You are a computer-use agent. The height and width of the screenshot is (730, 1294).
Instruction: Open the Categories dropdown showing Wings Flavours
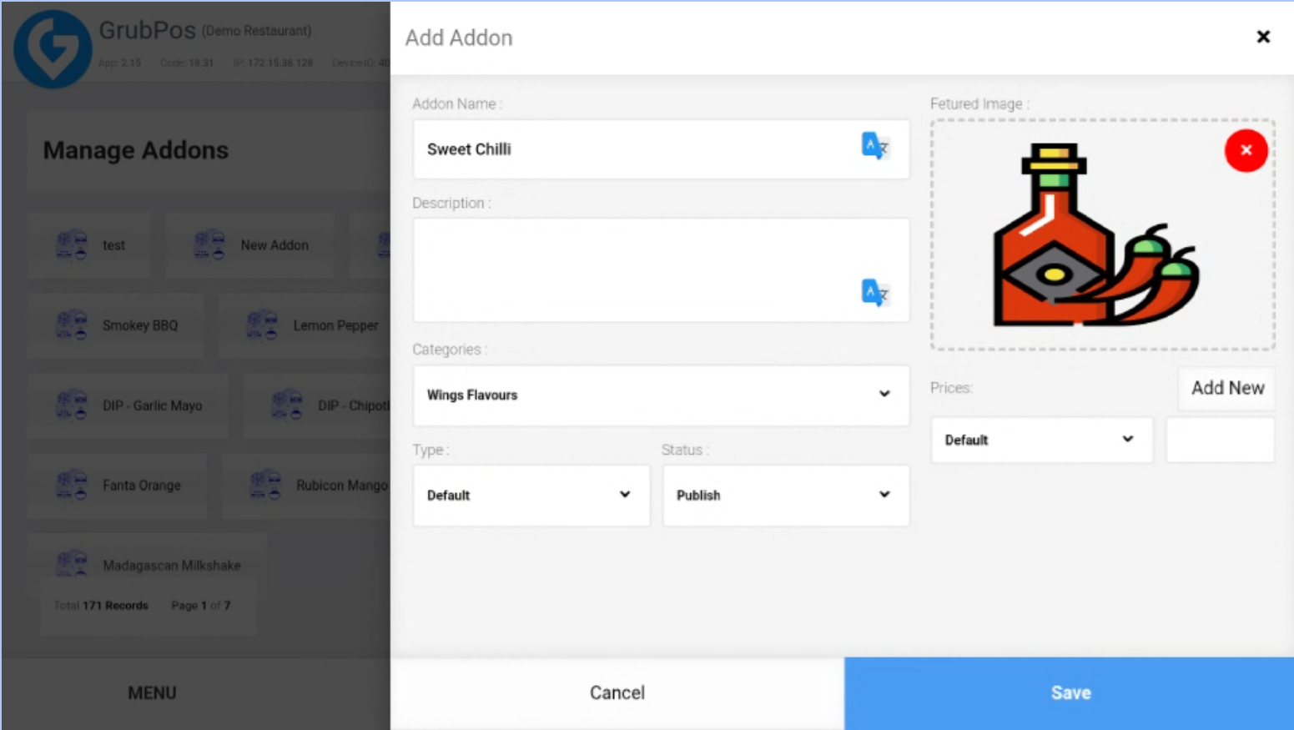click(x=661, y=395)
